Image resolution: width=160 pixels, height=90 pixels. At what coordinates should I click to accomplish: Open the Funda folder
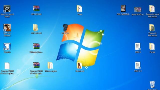click(x=152, y=47)
